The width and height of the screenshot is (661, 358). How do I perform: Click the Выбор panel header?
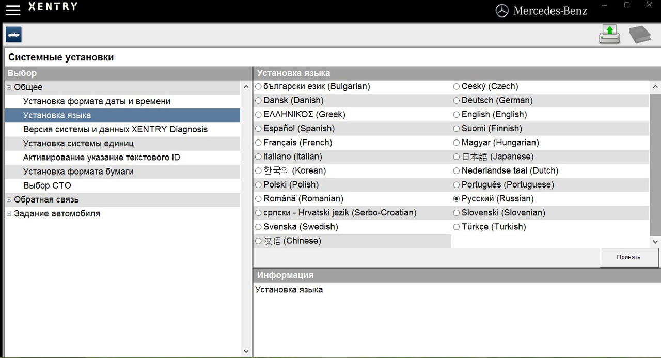coord(128,73)
